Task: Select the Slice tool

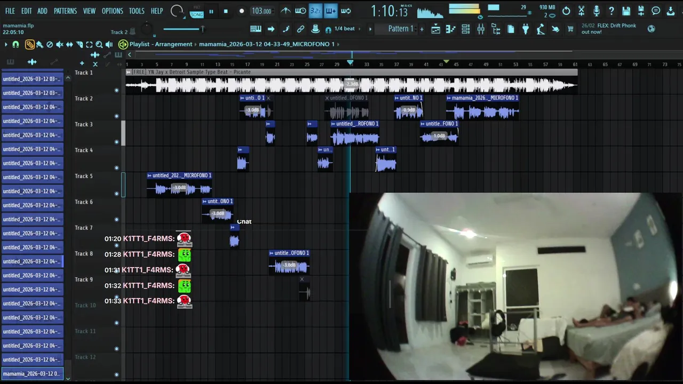Action: 80,44
